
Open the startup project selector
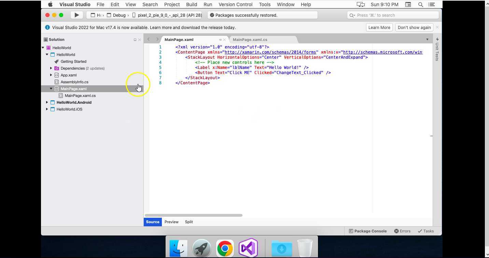[96, 15]
